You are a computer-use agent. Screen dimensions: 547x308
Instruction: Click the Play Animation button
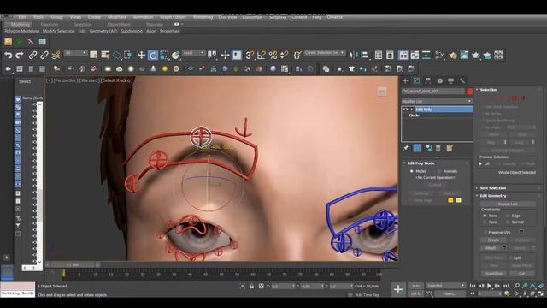(489, 286)
